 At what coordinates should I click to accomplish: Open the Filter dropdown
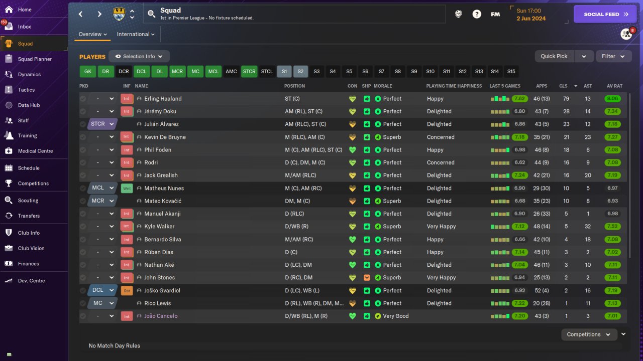(x=613, y=56)
